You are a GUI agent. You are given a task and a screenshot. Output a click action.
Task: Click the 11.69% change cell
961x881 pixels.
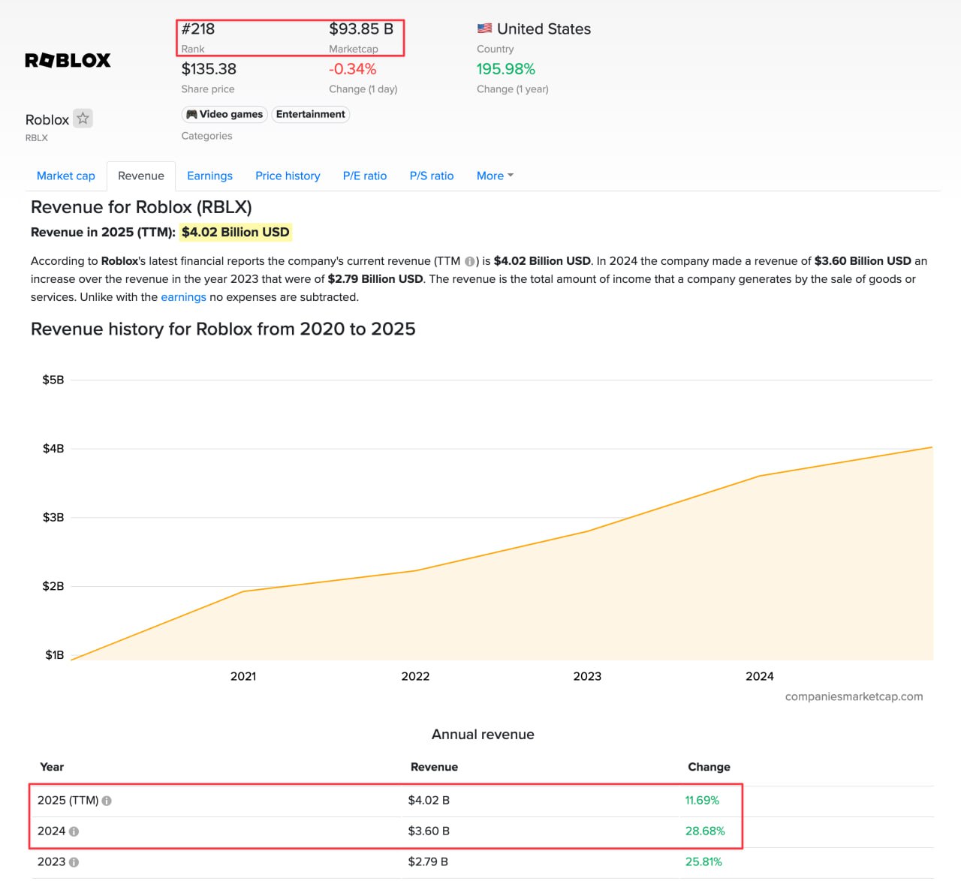click(x=702, y=801)
